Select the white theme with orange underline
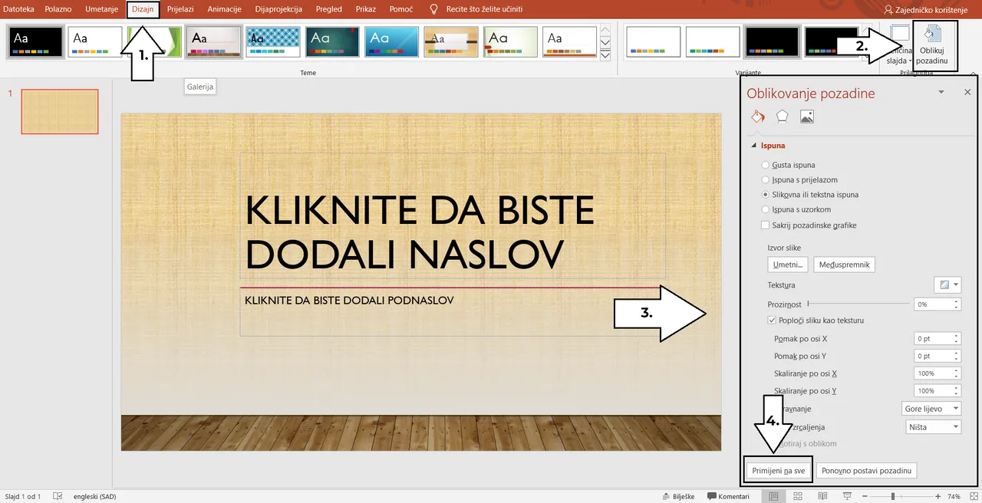This screenshot has width=982, height=503. coord(570,41)
